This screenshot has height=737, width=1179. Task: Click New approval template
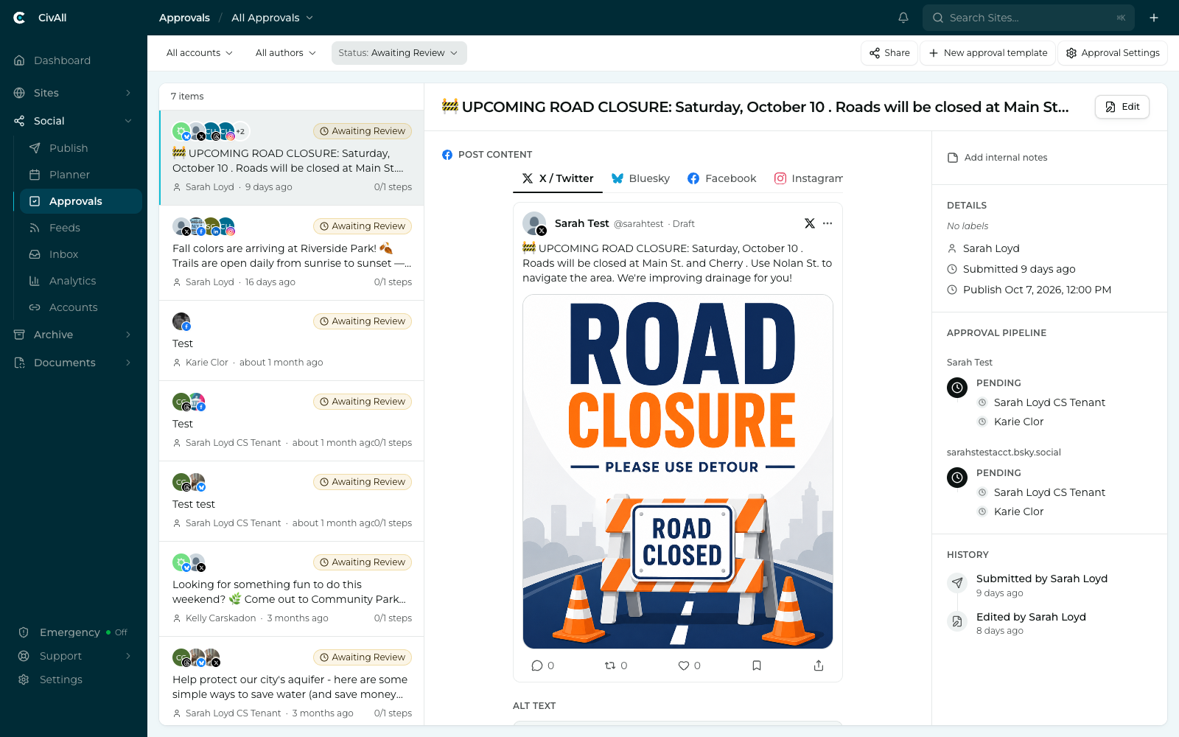tap(987, 53)
